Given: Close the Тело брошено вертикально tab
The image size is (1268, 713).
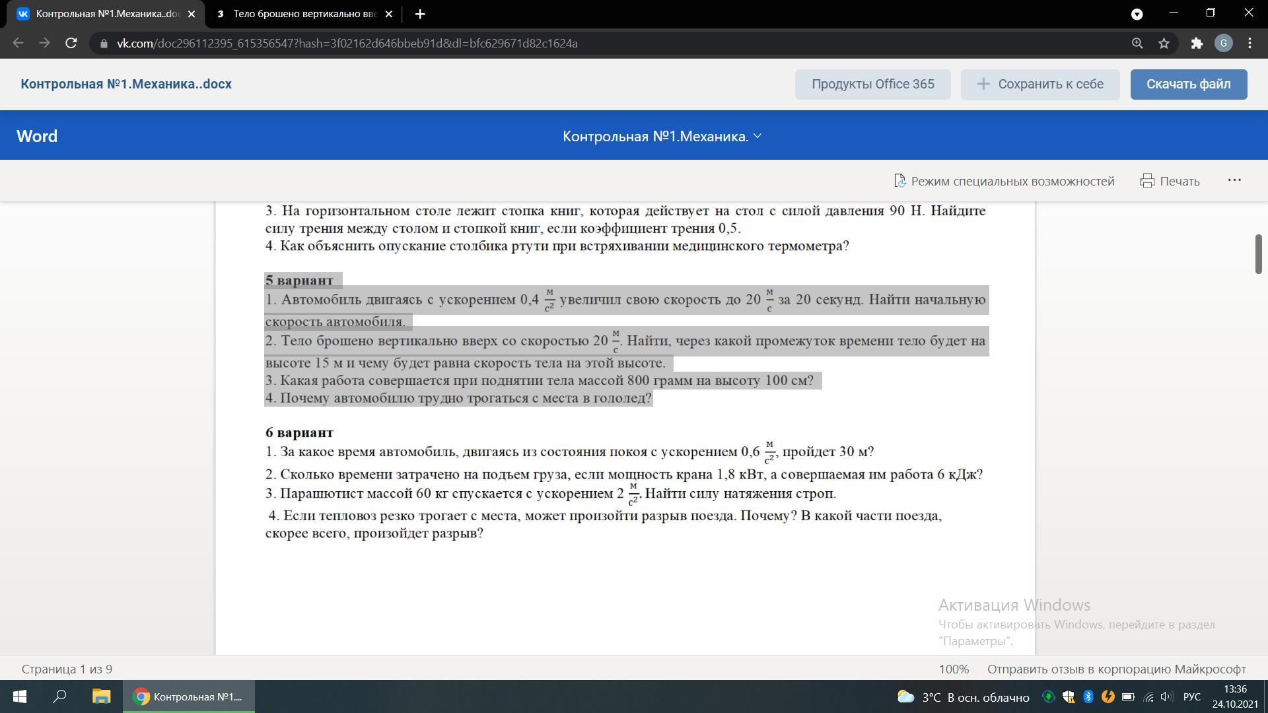Looking at the screenshot, I should (x=388, y=14).
